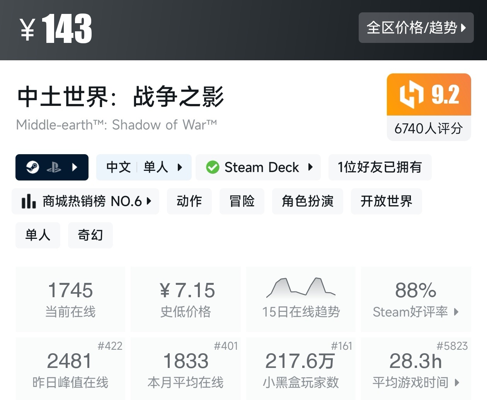Click the bar chart icon beside 商城热销榜
The height and width of the screenshot is (400, 487).
[x=29, y=201]
